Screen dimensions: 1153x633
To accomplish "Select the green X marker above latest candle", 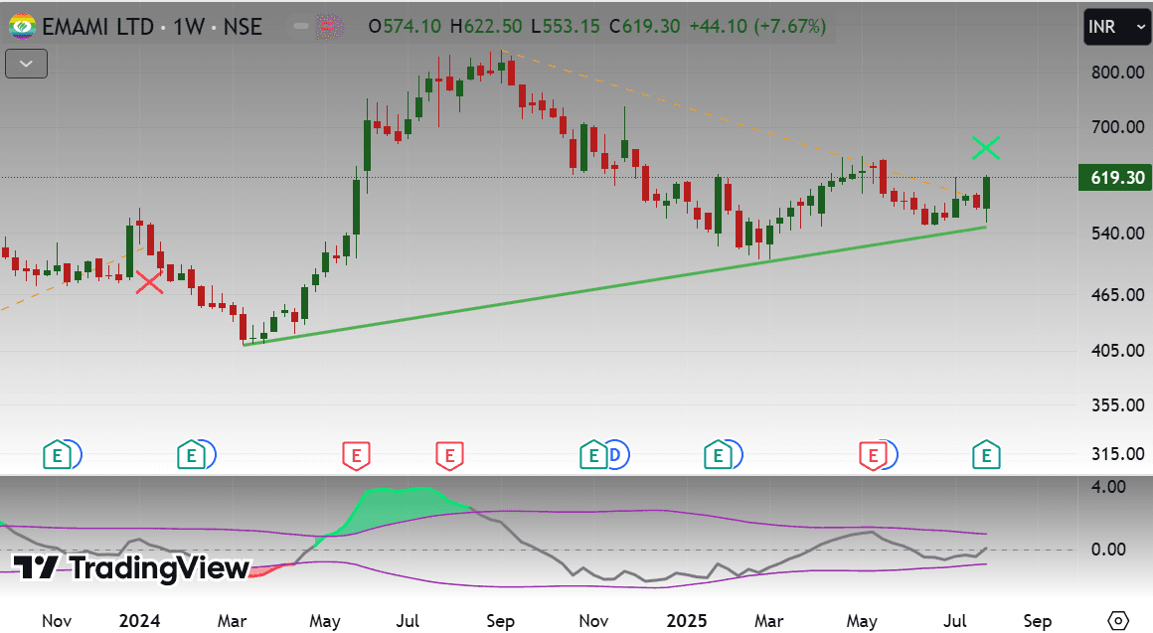I will pos(985,148).
